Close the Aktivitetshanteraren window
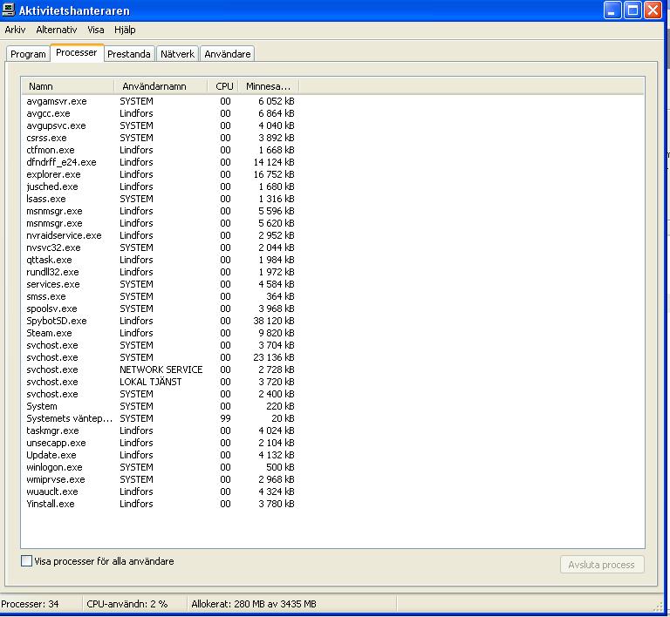The width and height of the screenshot is (670, 617). pyautogui.click(x=653, y=10)
